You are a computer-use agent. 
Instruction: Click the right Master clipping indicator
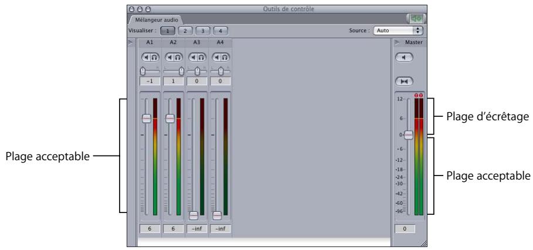pyautogui.click(x=421, y=96)
